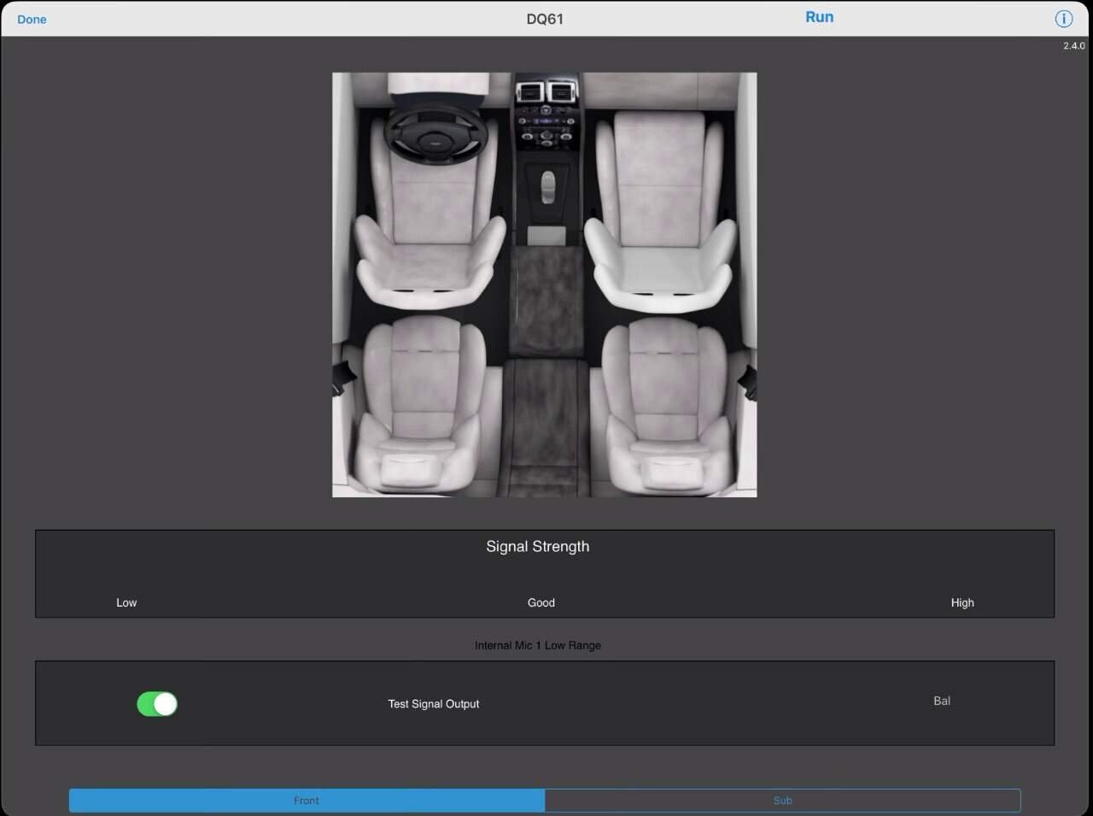The image size is (1093, 816).
Task: Toggle the Test Signal Output switch off
Action: click(157, 704)
